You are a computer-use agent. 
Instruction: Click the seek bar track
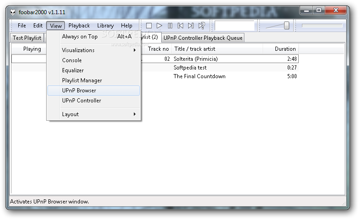322,26
